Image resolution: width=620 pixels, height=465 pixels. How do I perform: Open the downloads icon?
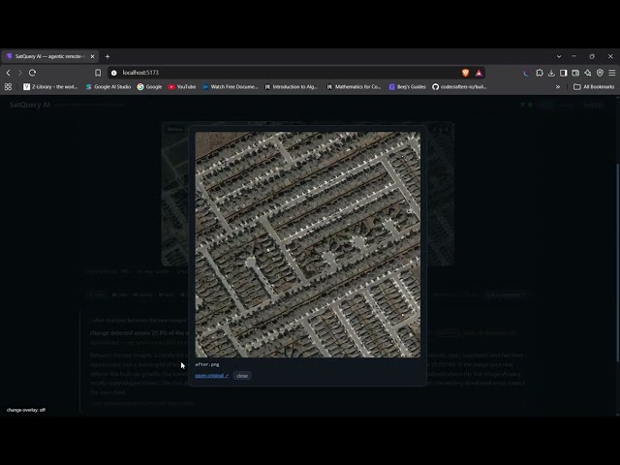[551, 73]
